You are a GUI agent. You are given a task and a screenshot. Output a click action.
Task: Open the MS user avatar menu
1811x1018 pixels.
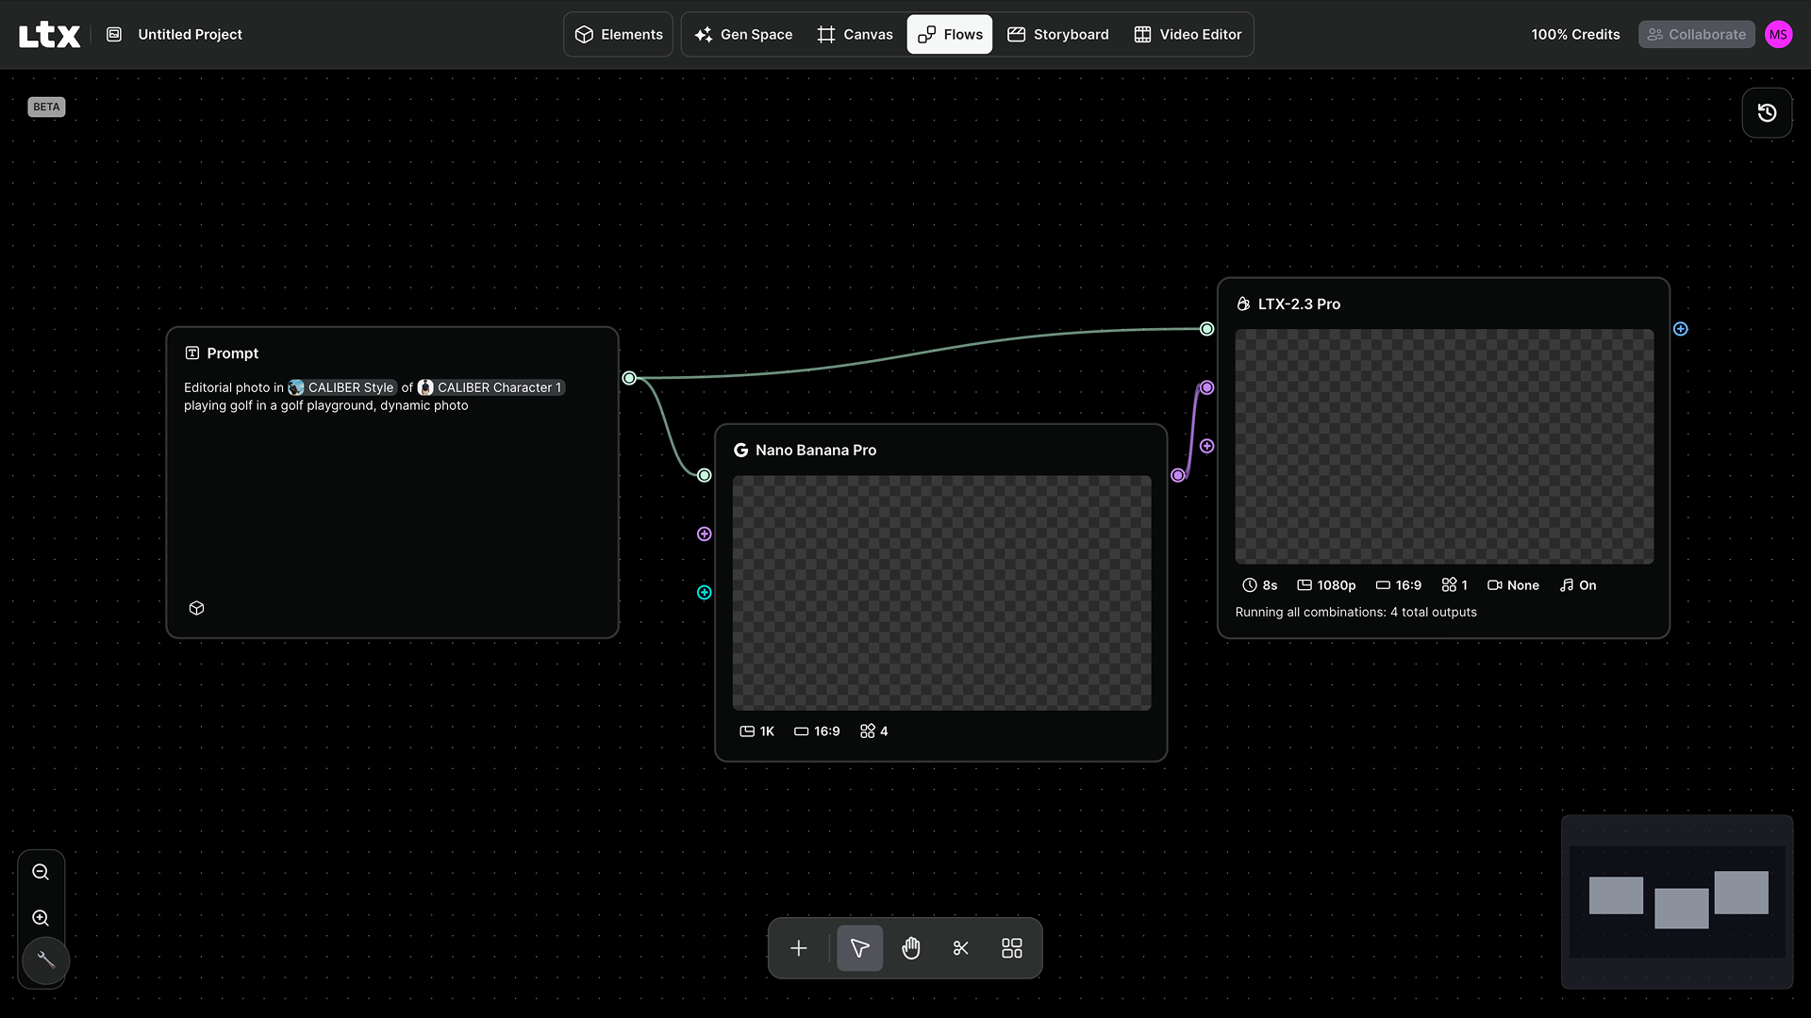[x=1778, y=35]
